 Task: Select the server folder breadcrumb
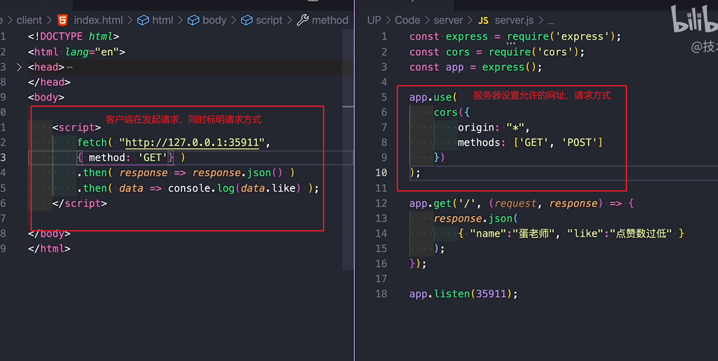point(448,20)
